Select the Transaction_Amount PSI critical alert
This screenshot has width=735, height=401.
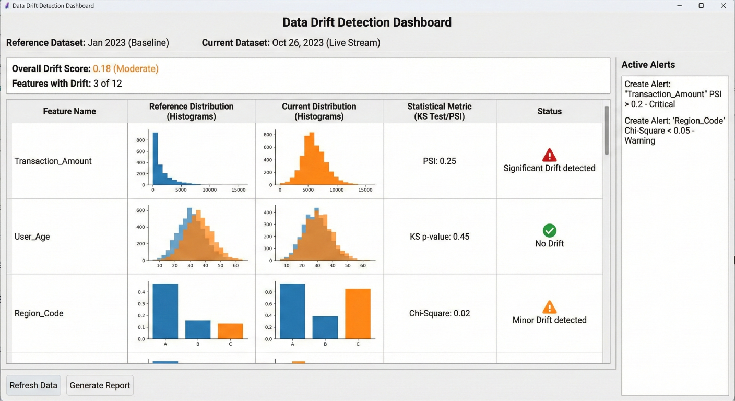pyautogui.click(x=673, y=94)
